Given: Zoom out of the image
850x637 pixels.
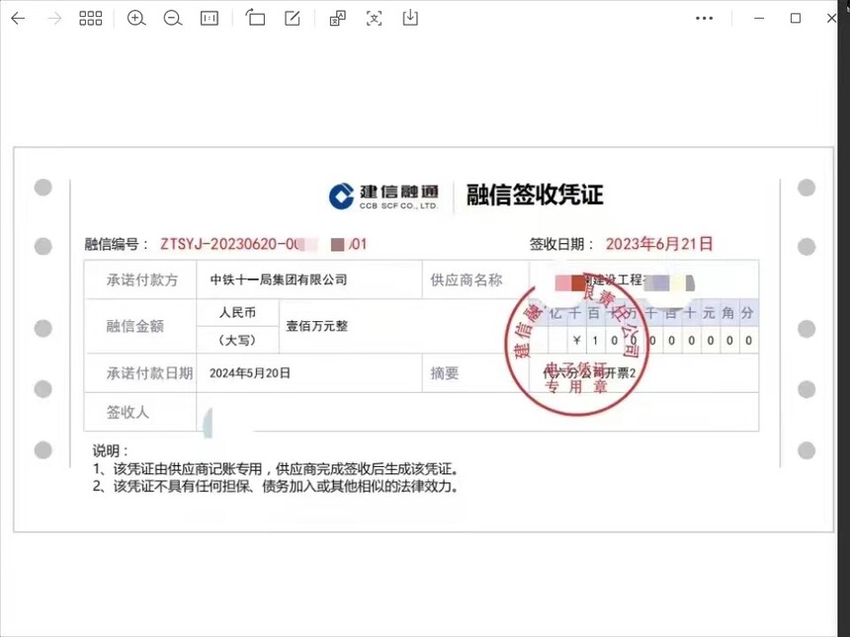Looking at the screenshot, I should point(172,19).
